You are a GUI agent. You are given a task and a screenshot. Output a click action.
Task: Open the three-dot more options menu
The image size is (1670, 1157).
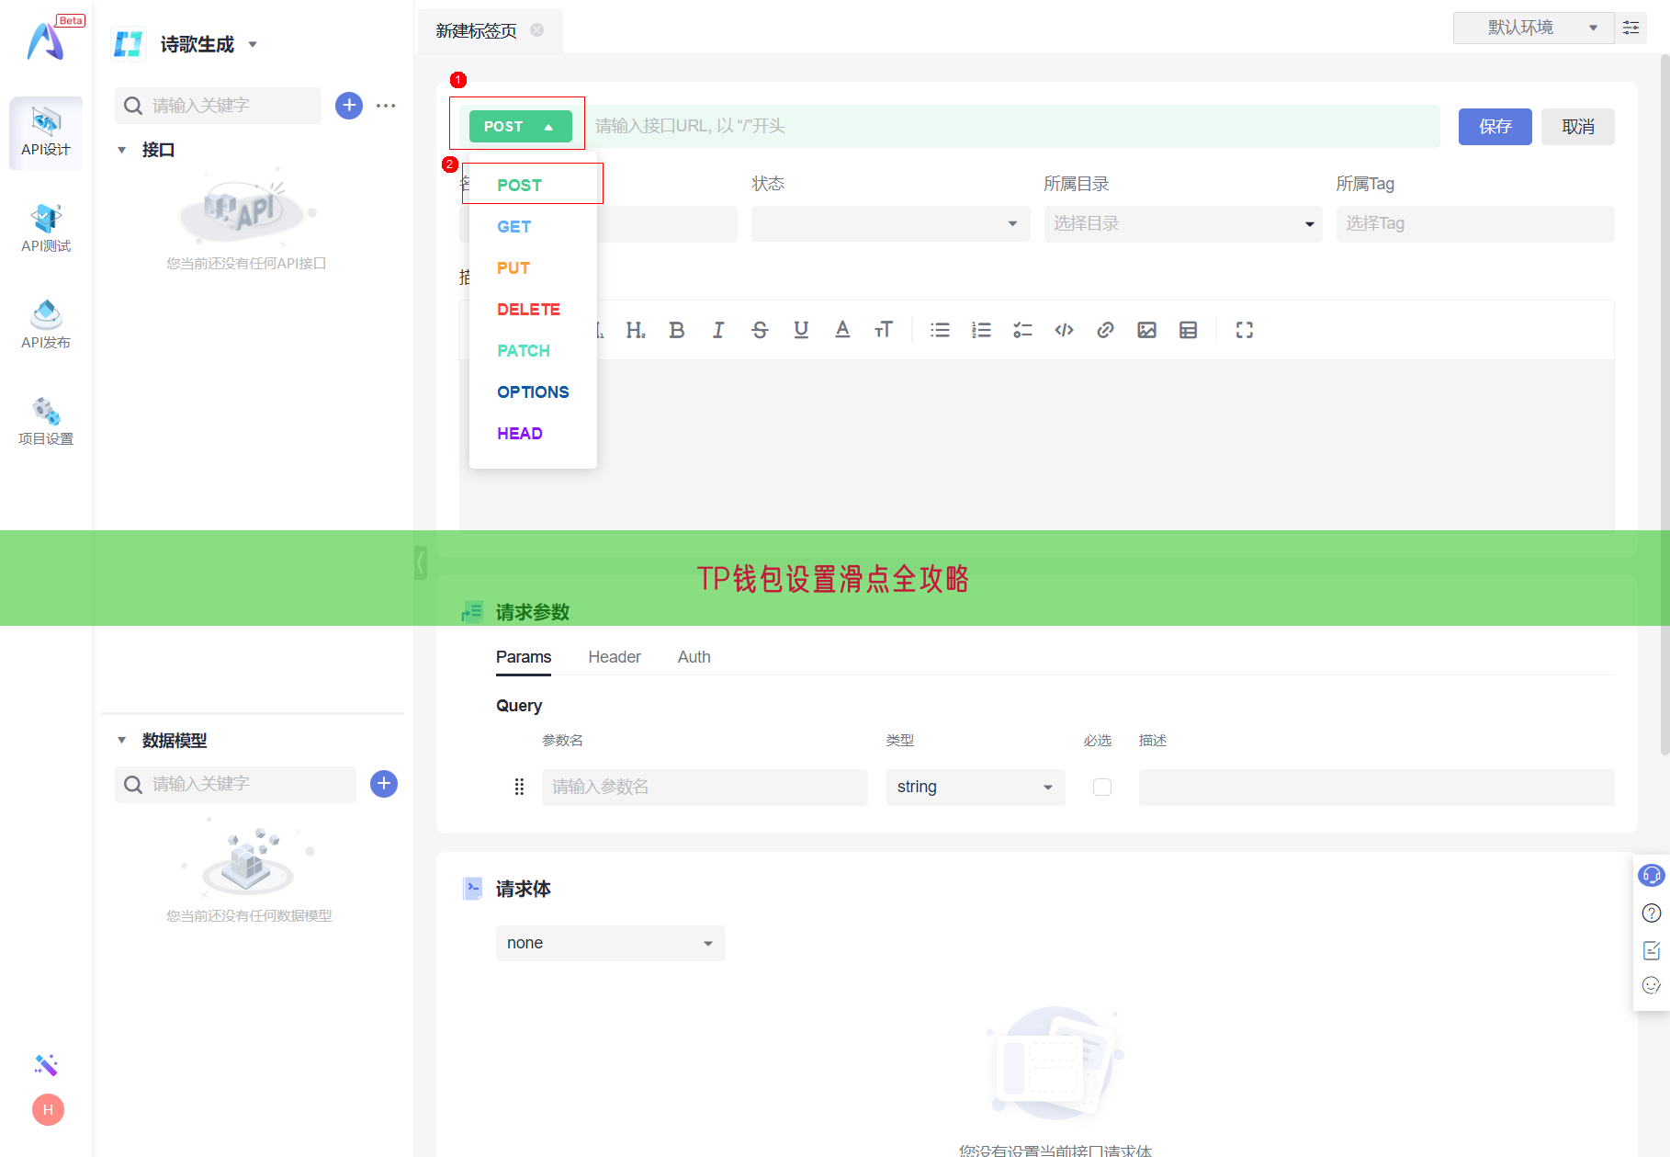point(386,106)
